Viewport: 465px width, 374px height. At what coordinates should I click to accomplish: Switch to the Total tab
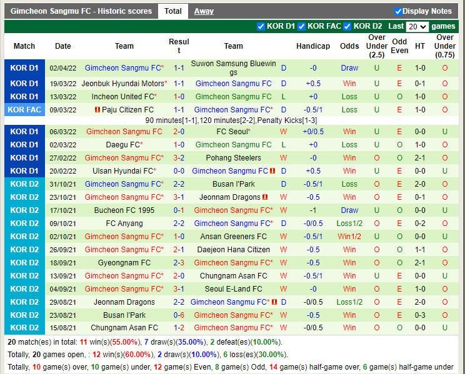click(173, 11)
